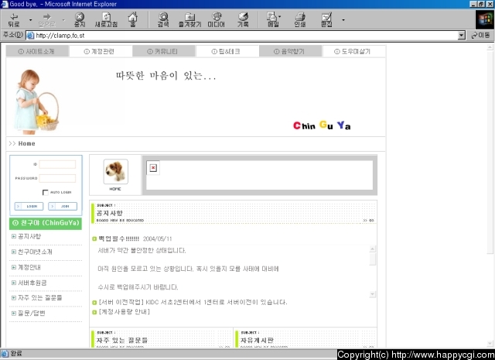Image resolution: width=495 pixels, height=360 pixels.
Task: Click the LOGIN button
Action: coord(29,207)
